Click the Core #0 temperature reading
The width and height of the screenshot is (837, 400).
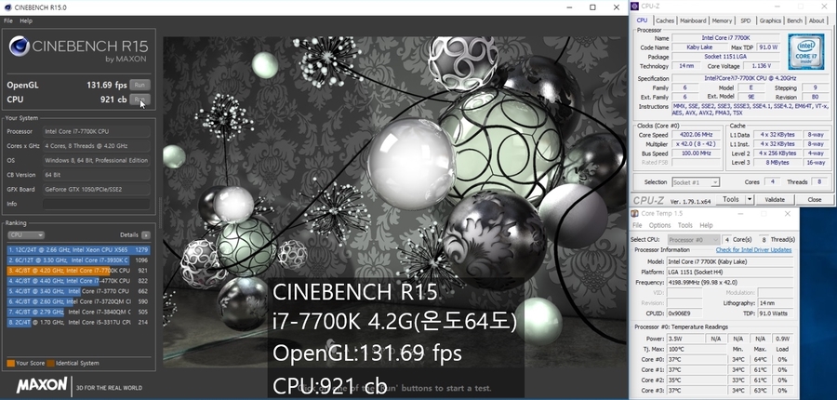[x=696, y=359]
